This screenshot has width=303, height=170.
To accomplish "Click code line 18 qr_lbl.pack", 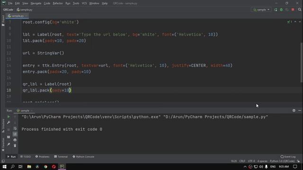I will [47, 90].
